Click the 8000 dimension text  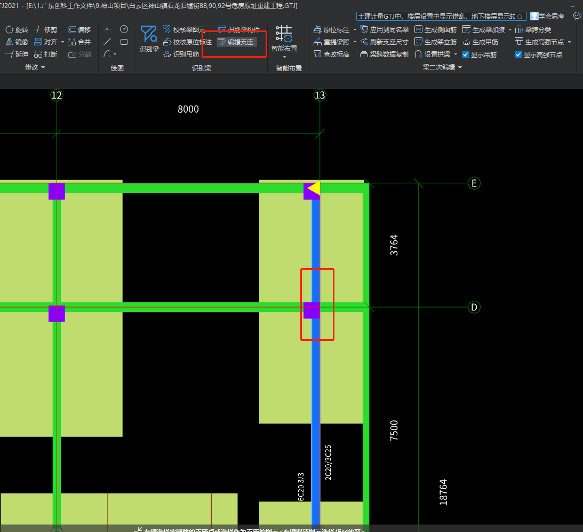click(x=188, y=109)
